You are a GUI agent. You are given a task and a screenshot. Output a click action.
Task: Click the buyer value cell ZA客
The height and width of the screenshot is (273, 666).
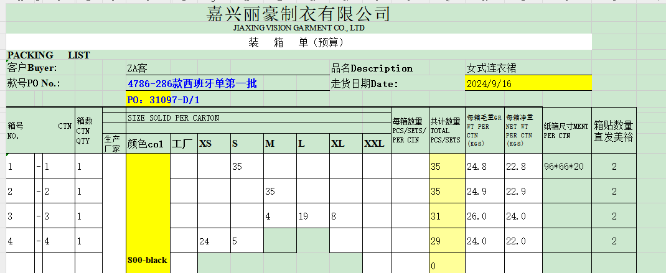(138, 68)
